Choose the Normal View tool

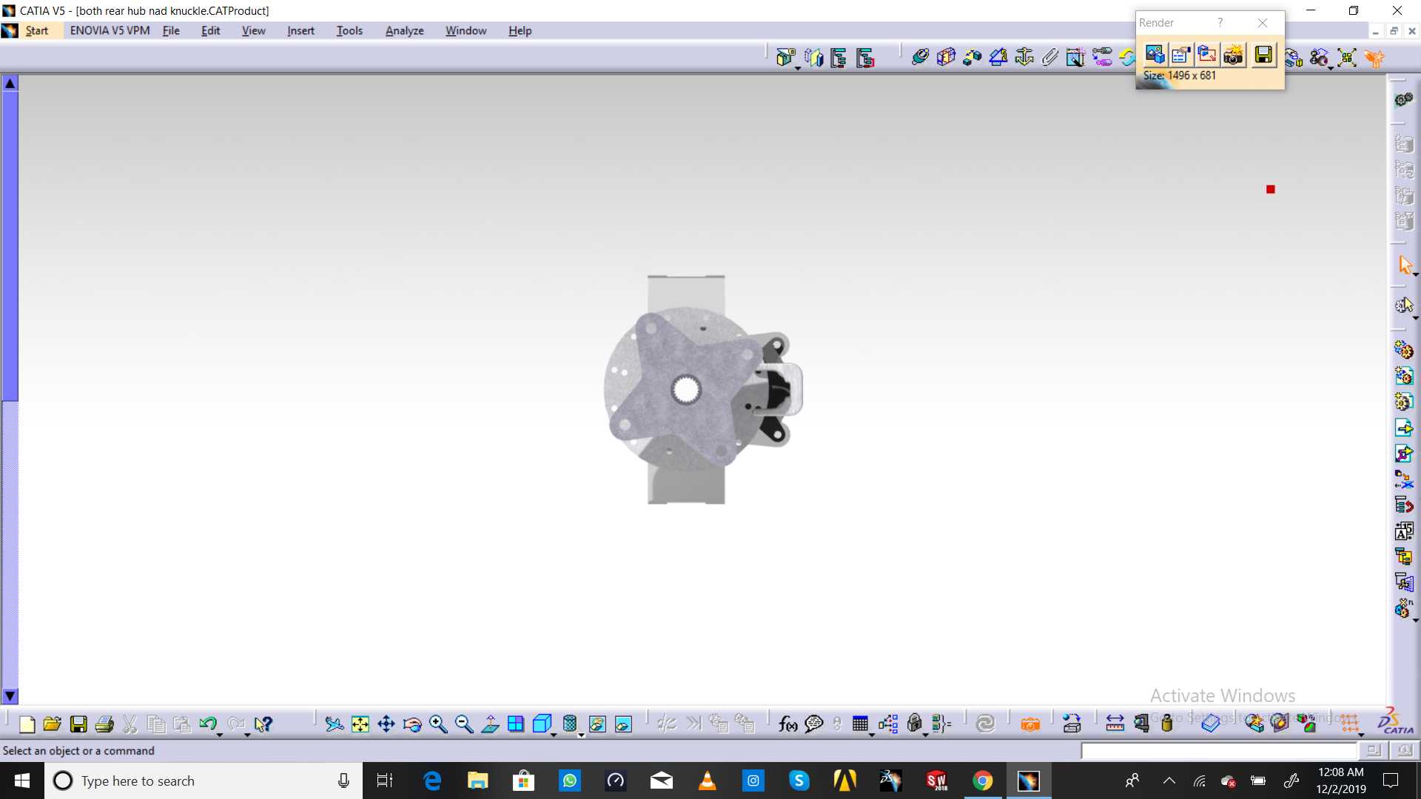tap(490, 724)
